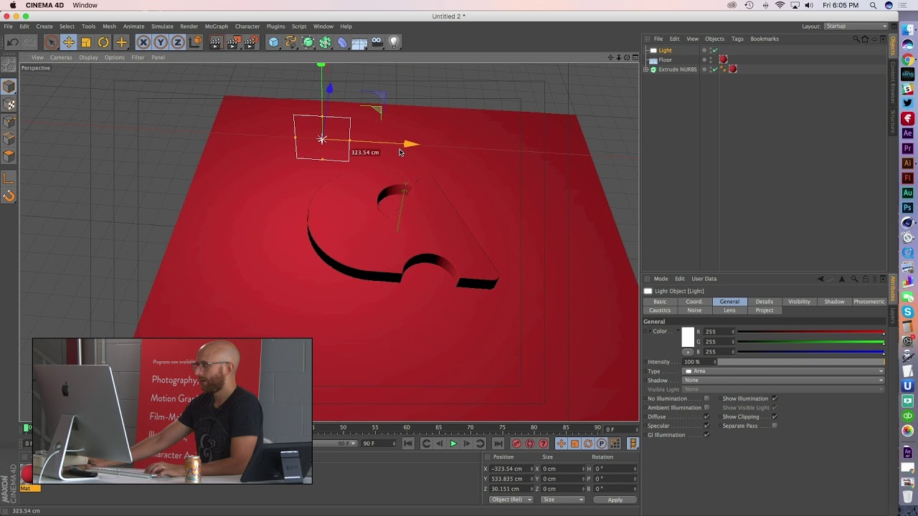Switch to the Shadow tab
The image size is (918, 516).
pyautogui.click(x=834, y=302)
